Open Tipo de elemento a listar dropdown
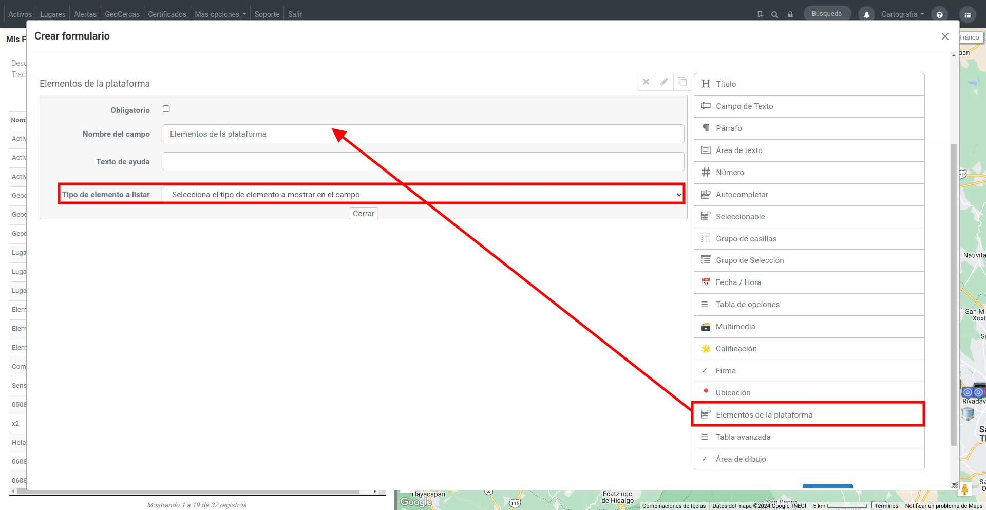Viewport: 986px width, 510px height. pos(424,195)
